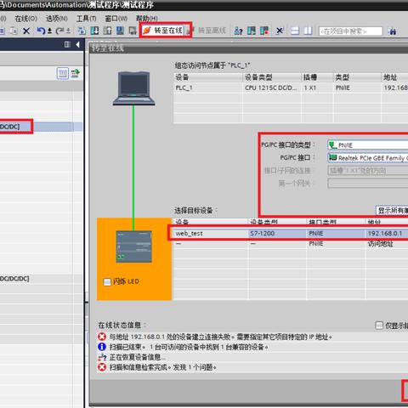
Task: Click the S7-1200 device type cell
Action: pyautogui.click(x=277, y=234)
